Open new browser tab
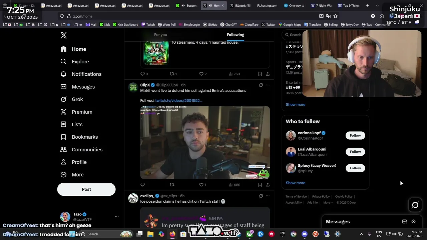 coord(367,5)
